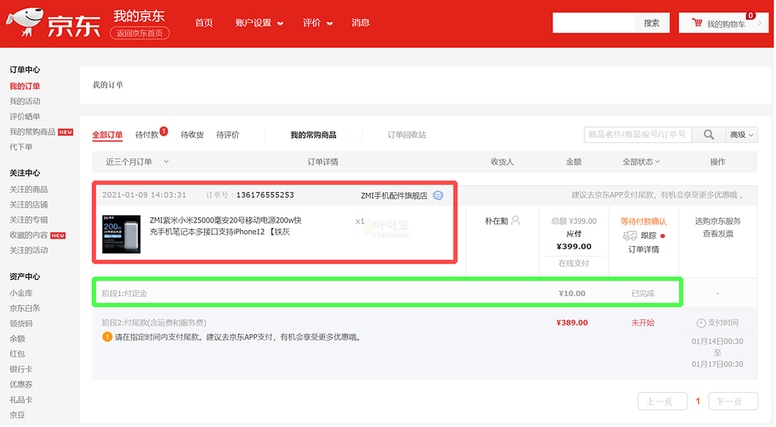Open 余额 in sidebar
Image resolution: width=776 pixels, height=427 pixels.
(17, 339)
